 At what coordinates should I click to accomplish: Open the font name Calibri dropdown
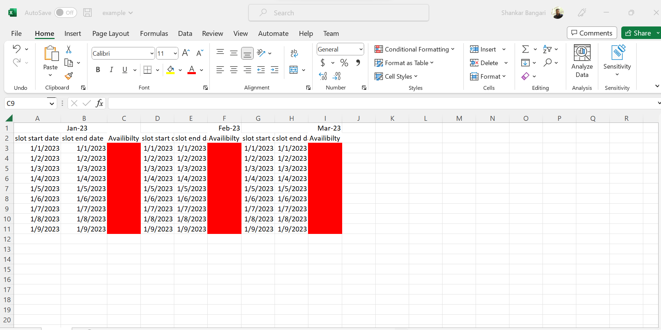(152, 53)
